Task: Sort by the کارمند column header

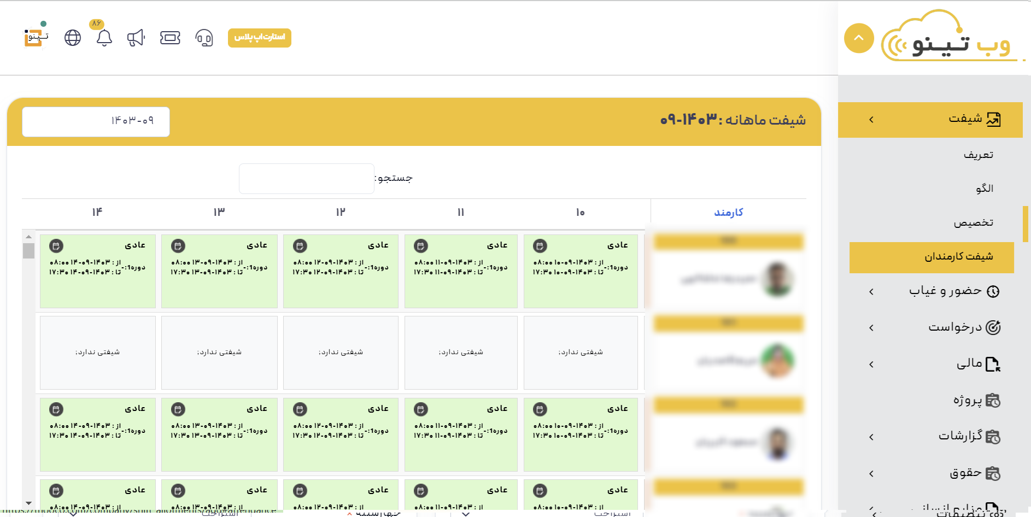Action: (728, 213)
